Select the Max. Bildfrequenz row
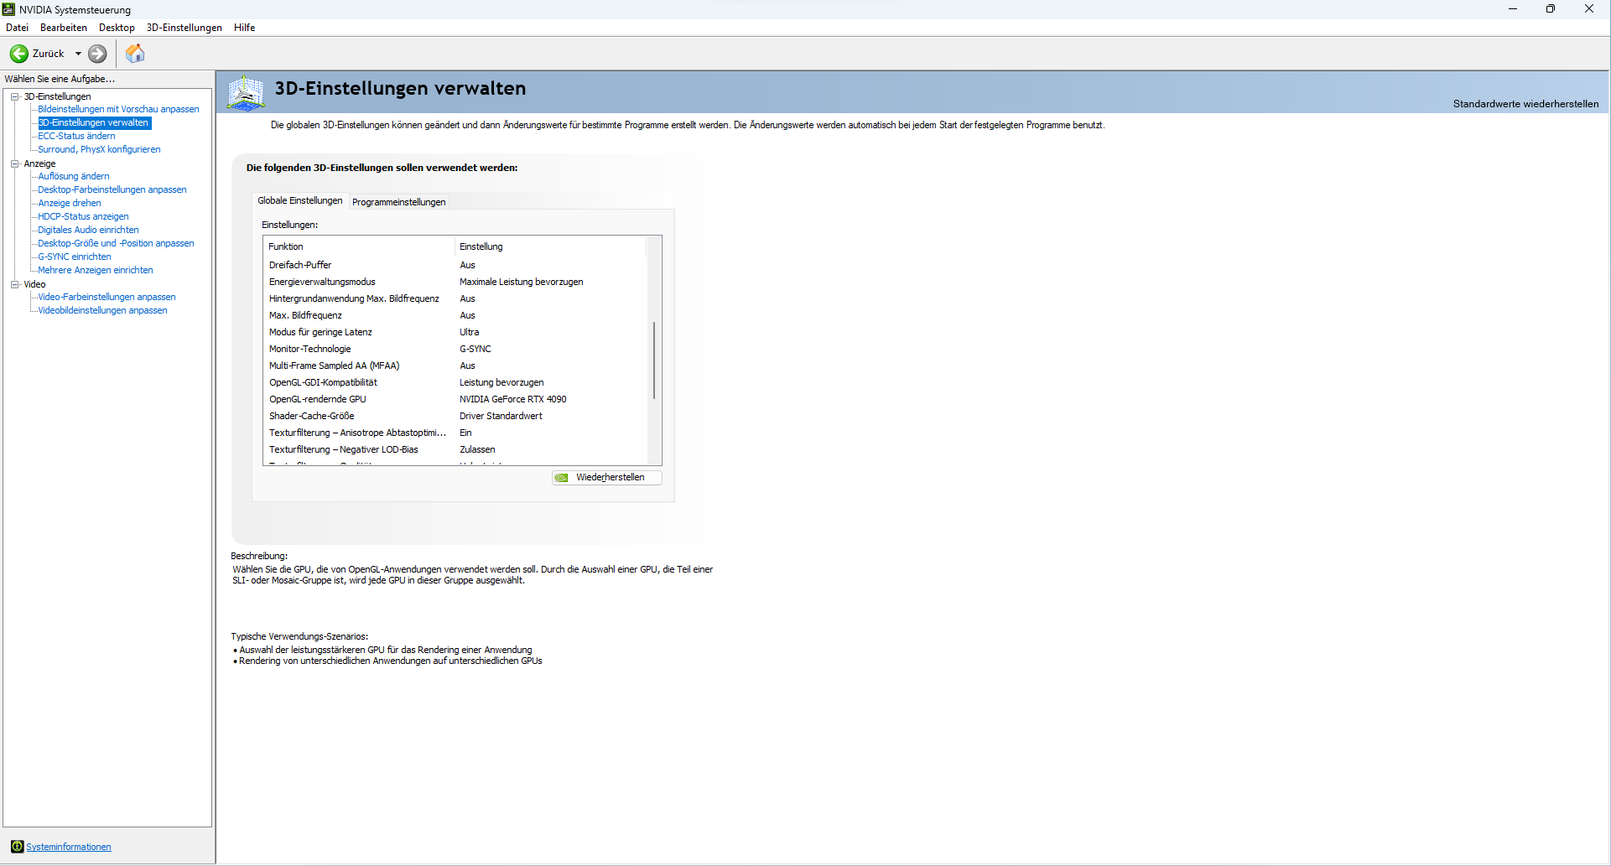The image size is (1611, 866). point(455,315)
